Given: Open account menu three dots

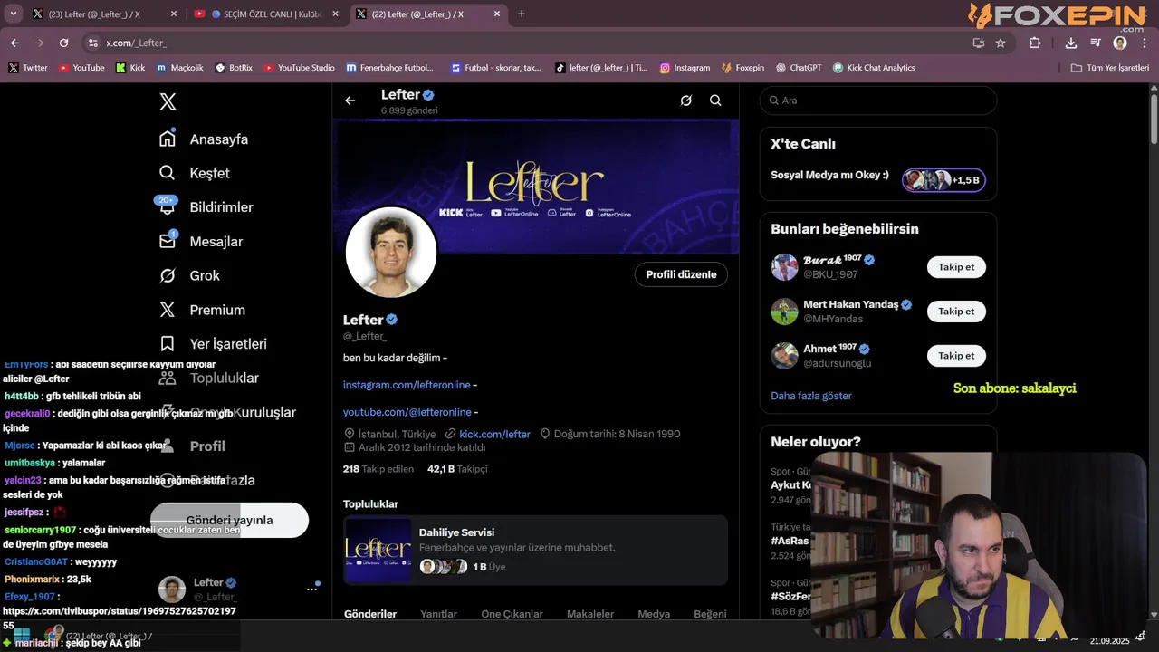Looking at the screenshot, I should pos(311,589).
